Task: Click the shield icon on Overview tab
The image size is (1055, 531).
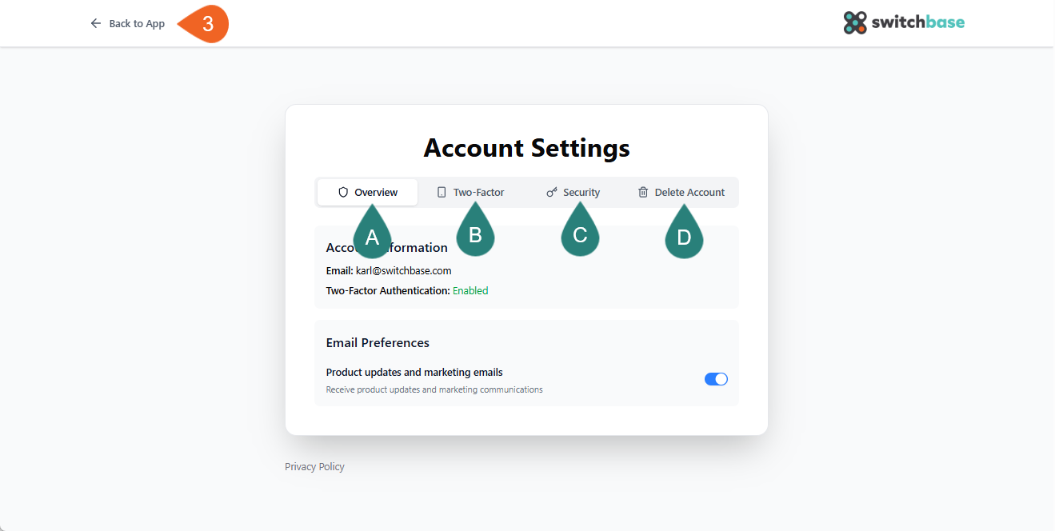Action: (x=343, y=192)
